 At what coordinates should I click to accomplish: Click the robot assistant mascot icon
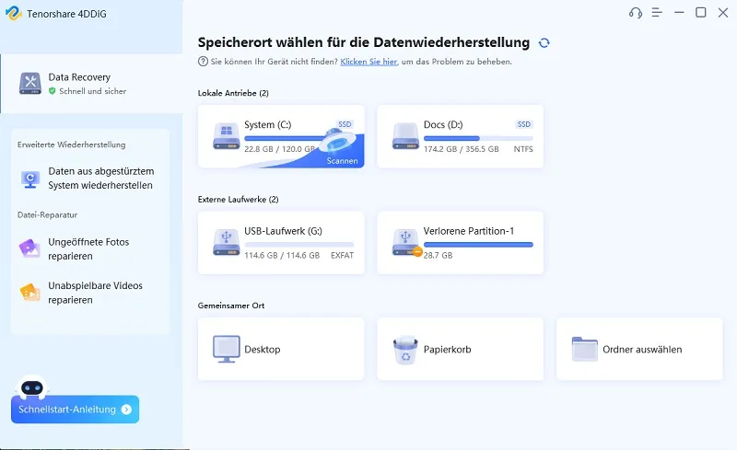pyautogui.click(x=33, y=389)
